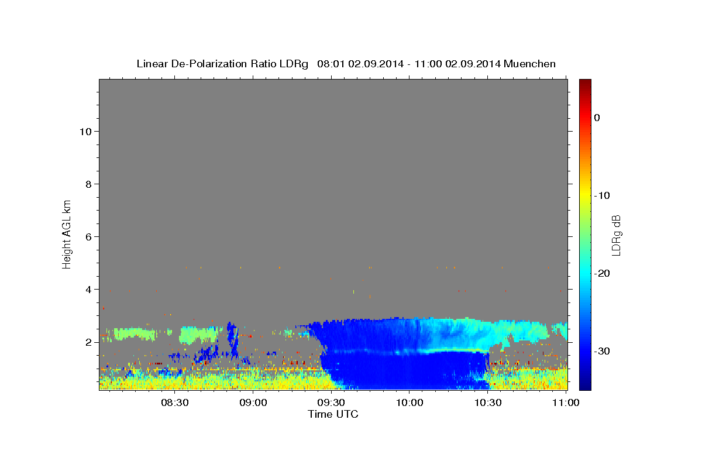The height and width of the screenshot is (468, 702).
Task: Click the height tick label 4
Action: pyautogui.click(x=88, y=289)
